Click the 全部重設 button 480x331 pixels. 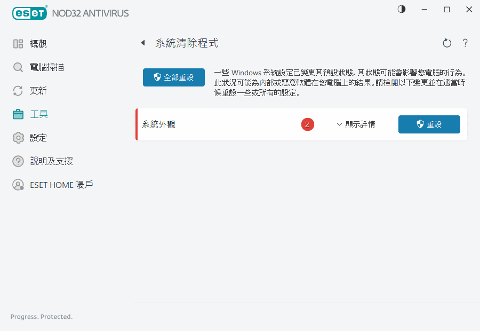tap(173, 77)
